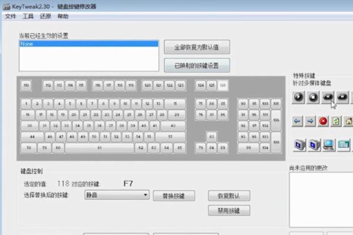Open the 文件 menu
The height and width of the screenshot is (235, 353).
click(11, 16)
